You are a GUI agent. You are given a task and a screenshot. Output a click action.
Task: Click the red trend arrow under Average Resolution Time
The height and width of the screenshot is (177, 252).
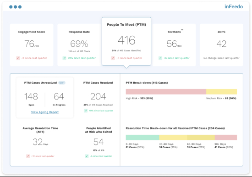pos(28,156)
